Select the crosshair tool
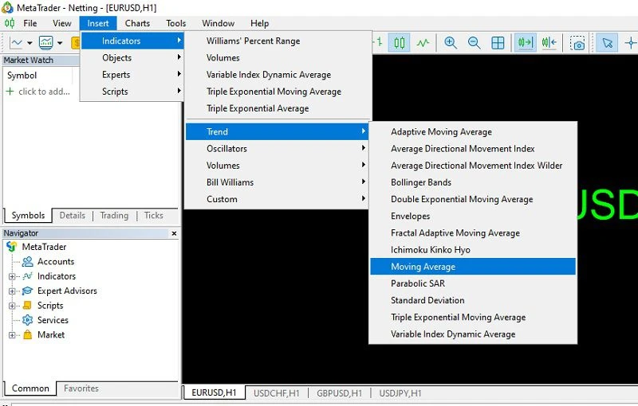 coord(631,43)
